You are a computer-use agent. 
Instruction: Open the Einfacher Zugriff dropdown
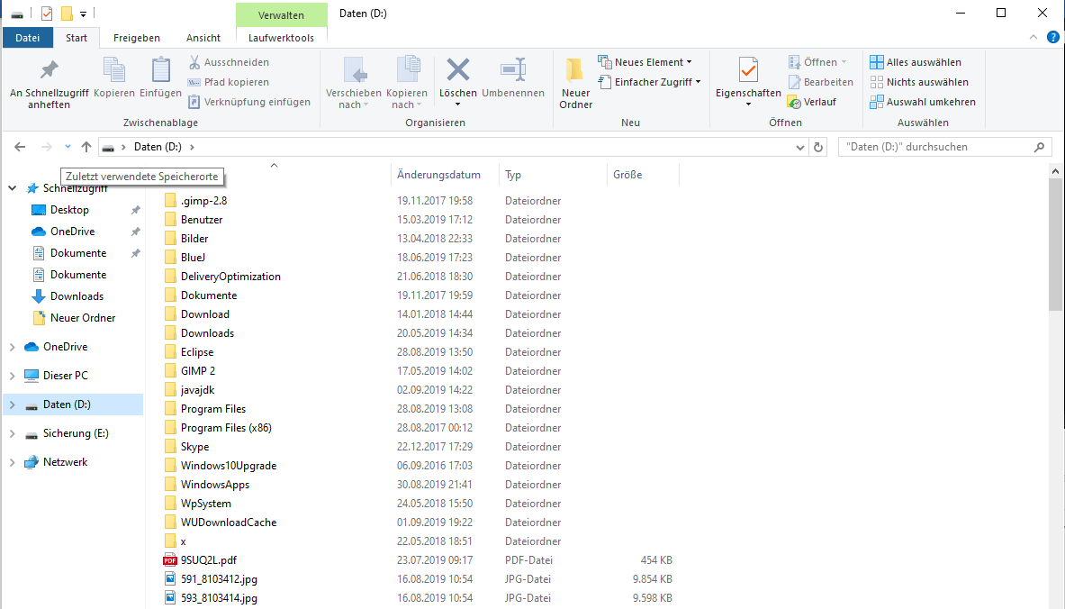pos(649,82)
